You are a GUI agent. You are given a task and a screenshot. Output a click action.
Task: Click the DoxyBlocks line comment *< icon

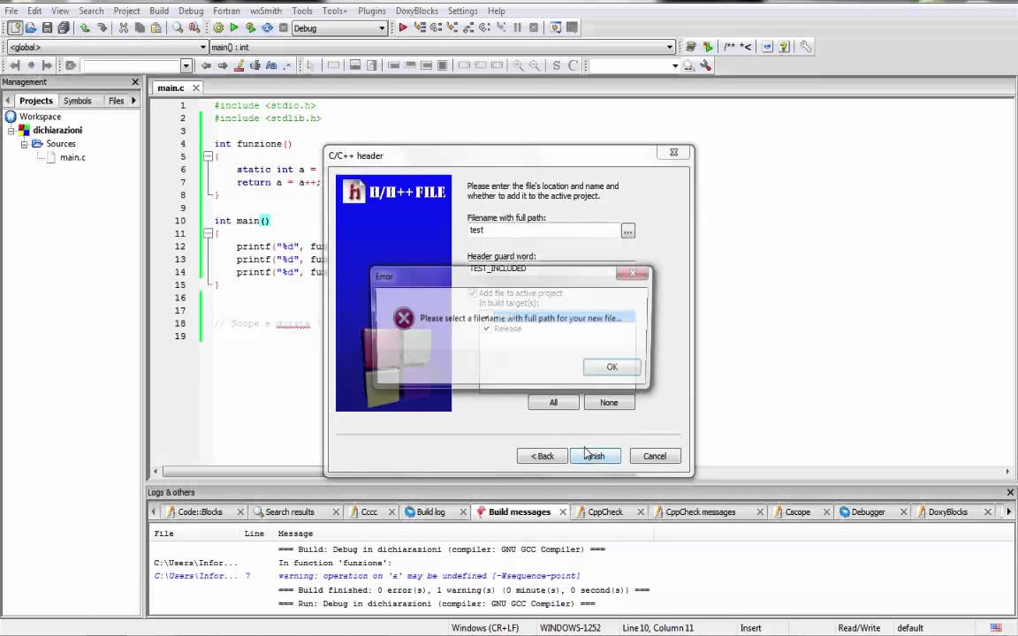745,47
